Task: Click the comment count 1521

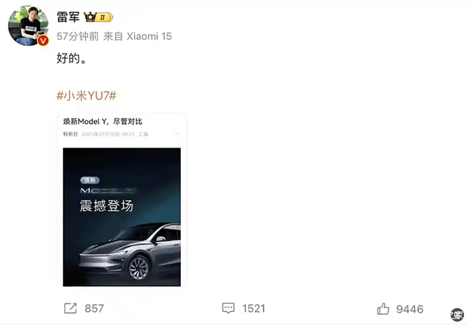Action: coord(254,309)
